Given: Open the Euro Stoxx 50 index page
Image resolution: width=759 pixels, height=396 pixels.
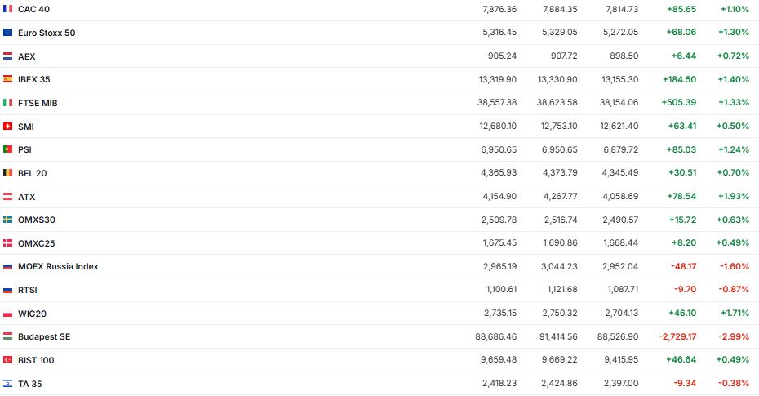Looking at the screenshot, I should (x=47, y=33).
